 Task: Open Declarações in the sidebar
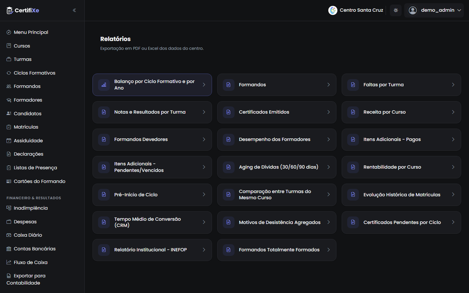click(42, 154)
